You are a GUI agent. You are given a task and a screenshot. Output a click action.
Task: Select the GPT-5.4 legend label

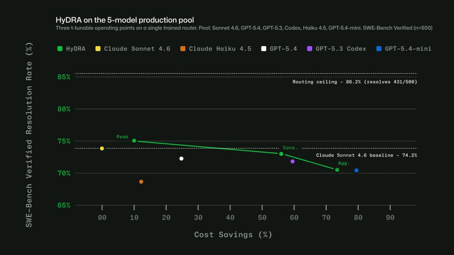point(283,49)
